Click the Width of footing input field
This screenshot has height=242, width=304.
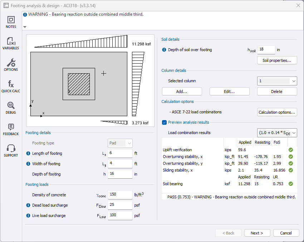(x=120, y=164)
